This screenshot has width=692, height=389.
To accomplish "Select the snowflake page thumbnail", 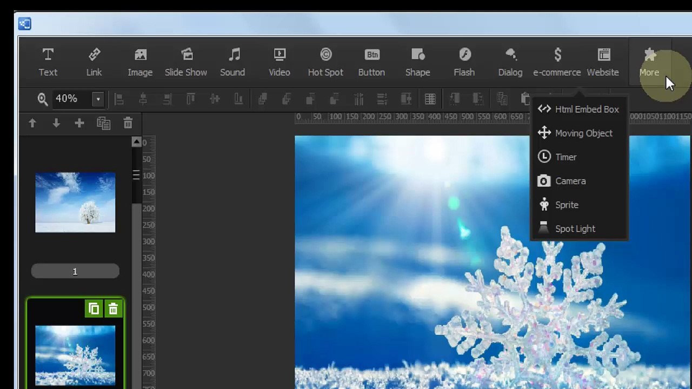I will (x=75, y=356).
